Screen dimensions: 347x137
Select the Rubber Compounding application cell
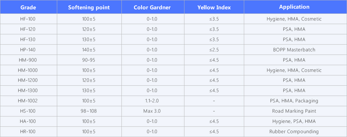[294, 132]
